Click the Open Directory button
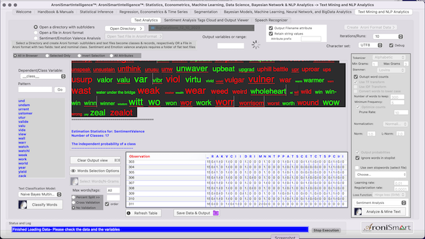This screenshot has width=425, height=239. (126, 29)
